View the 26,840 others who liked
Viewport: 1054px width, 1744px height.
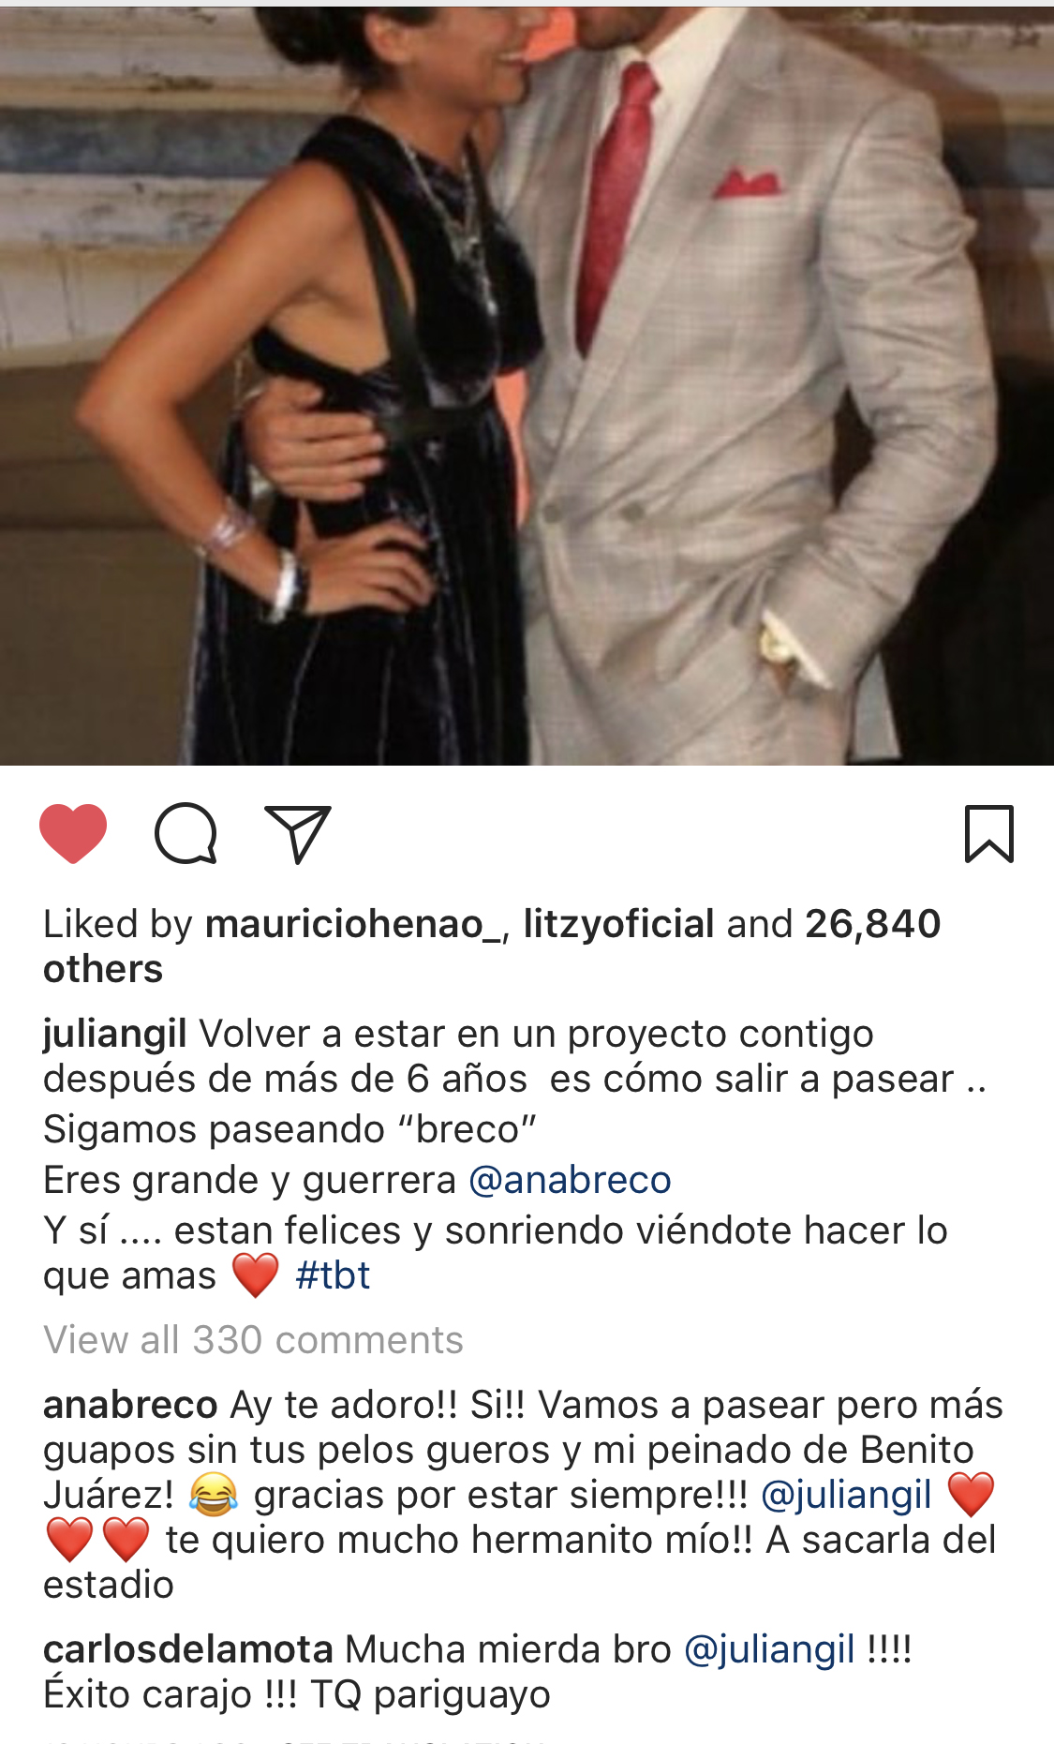(x=872, y=924)
